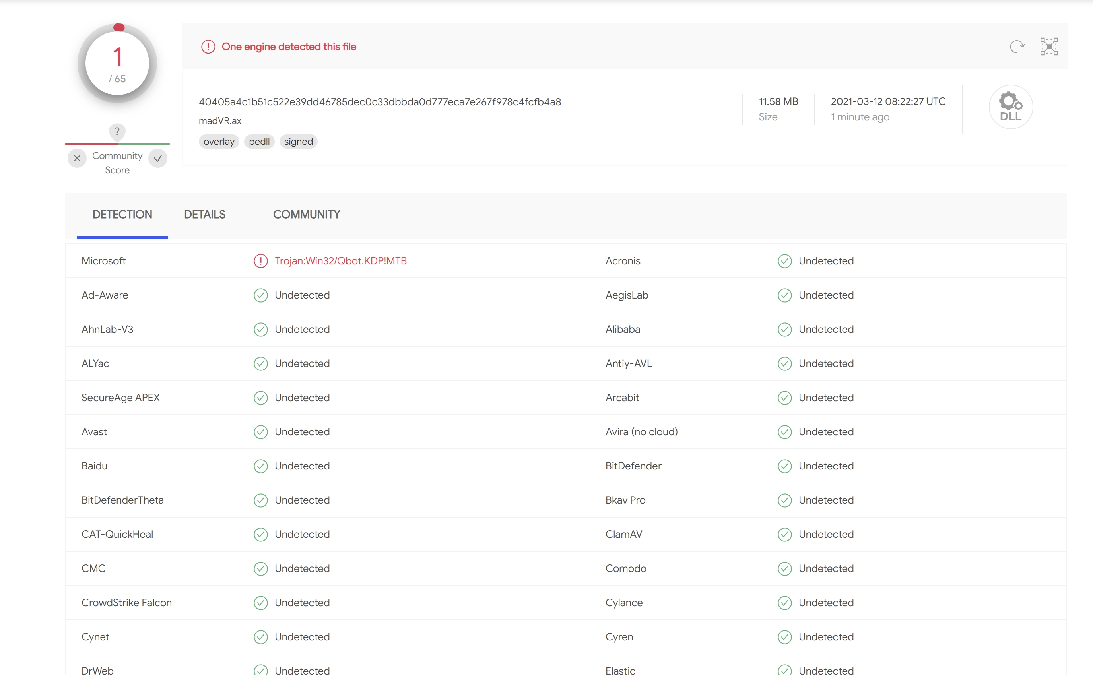Click the AhnLab-V3 undetected check icon
The height and width of the screenshot is (675, 1093).
click(261, 329)
